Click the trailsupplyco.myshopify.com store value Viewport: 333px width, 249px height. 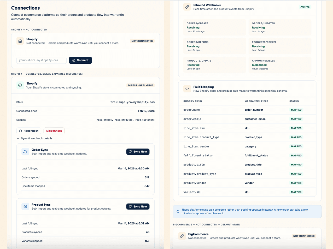coord(132,102)
